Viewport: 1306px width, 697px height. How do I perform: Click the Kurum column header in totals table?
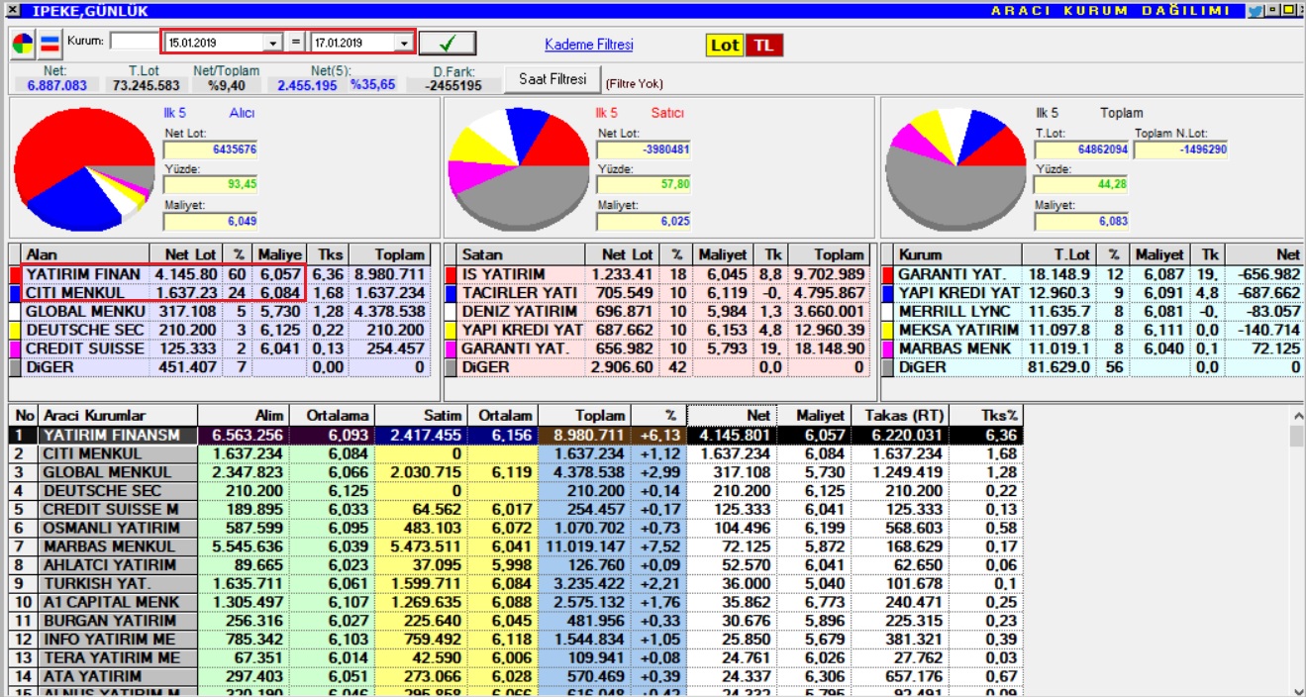(957, 254)
